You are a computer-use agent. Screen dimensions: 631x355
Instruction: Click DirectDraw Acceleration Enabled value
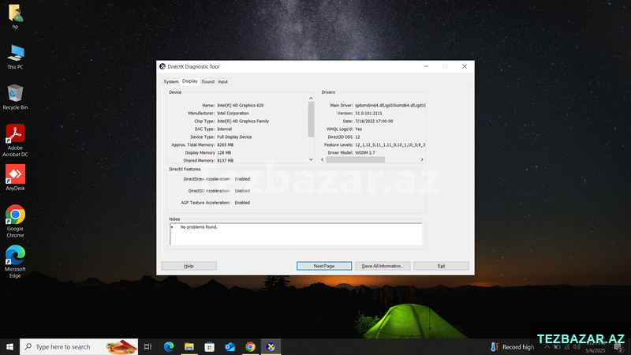click(x=242, y=179)
